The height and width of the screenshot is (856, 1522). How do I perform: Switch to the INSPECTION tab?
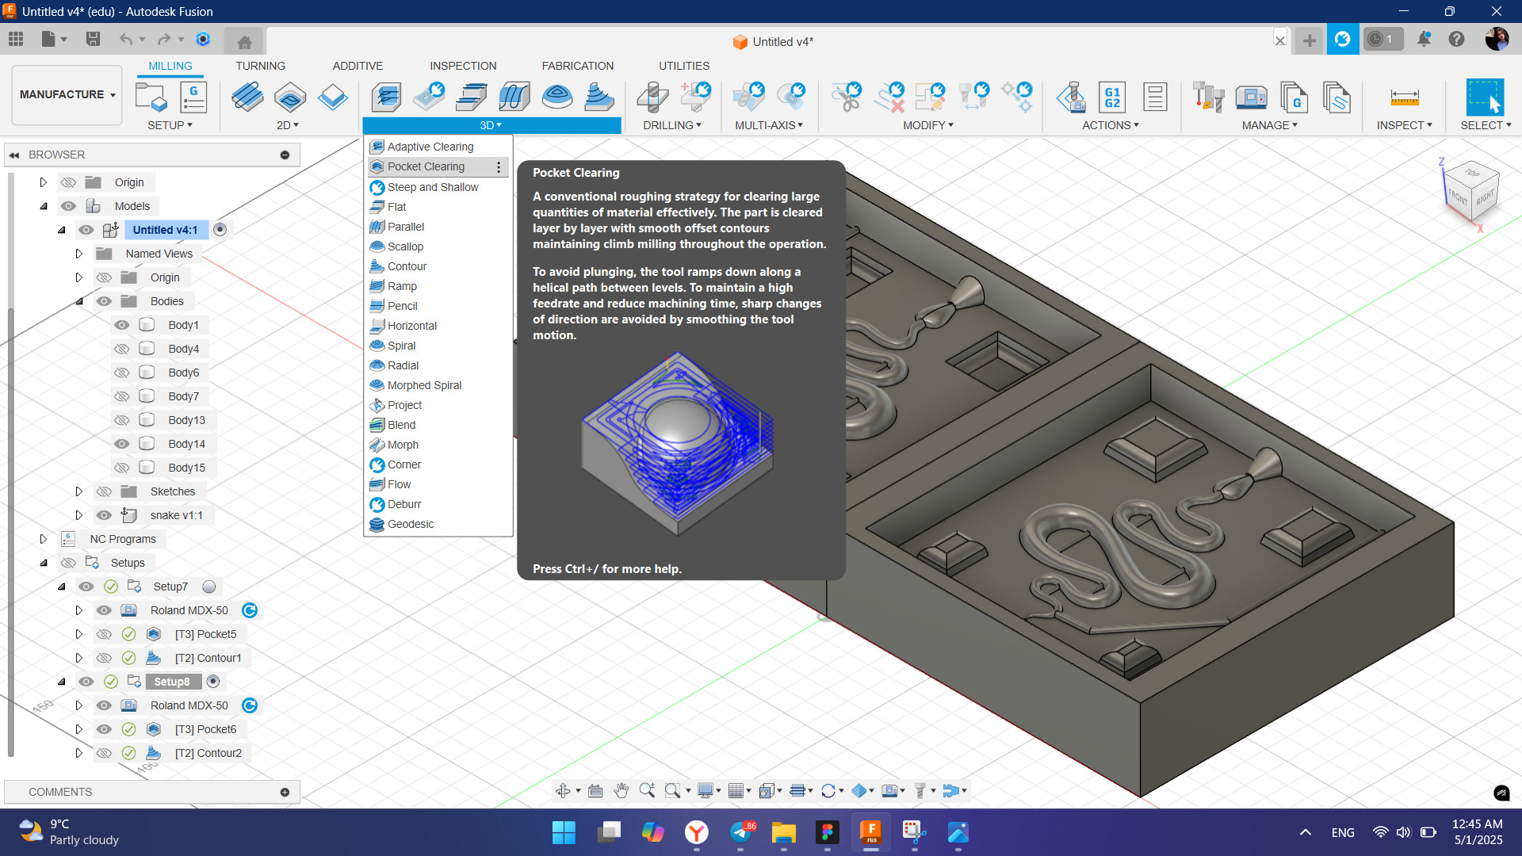(463, 66)
